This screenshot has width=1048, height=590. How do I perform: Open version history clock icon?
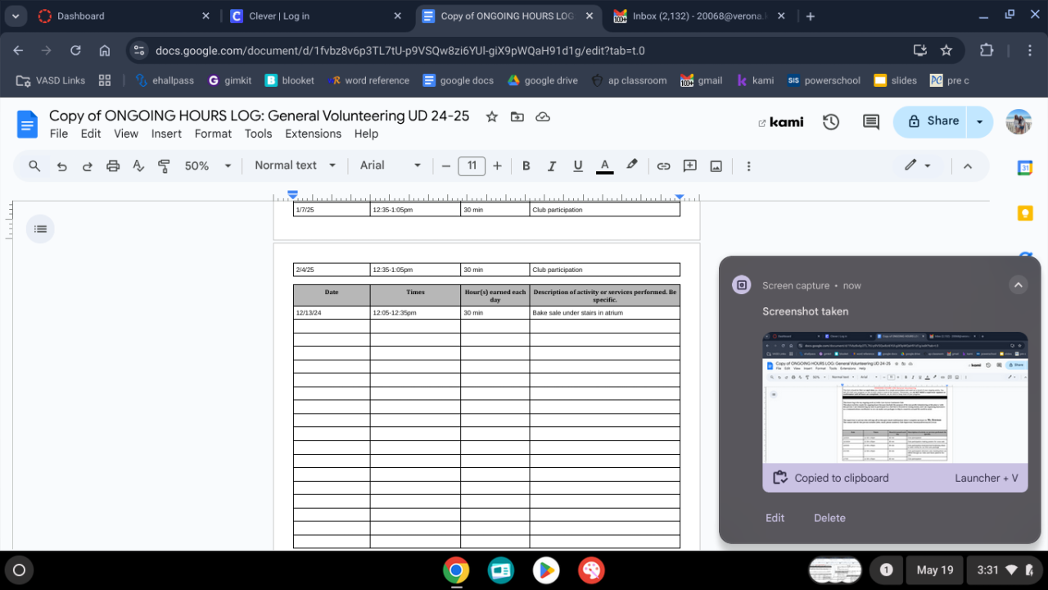831,122
